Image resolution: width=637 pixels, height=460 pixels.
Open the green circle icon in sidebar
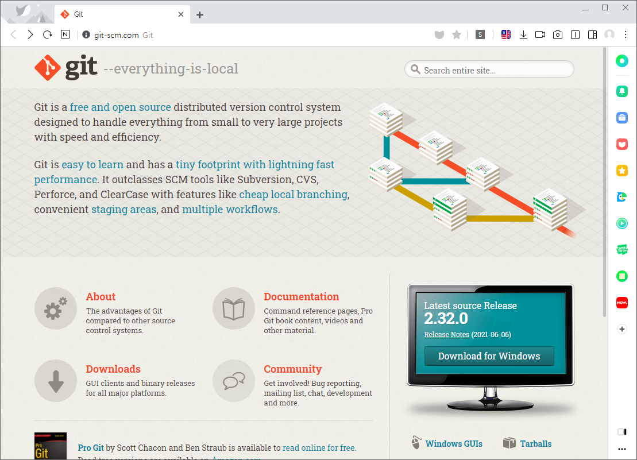tap(622, 61)
